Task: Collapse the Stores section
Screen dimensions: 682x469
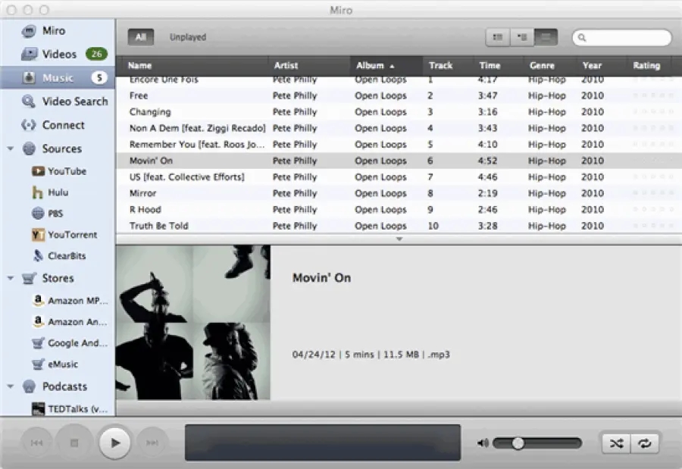Action: pyautogui.click(x=11, y=278)
